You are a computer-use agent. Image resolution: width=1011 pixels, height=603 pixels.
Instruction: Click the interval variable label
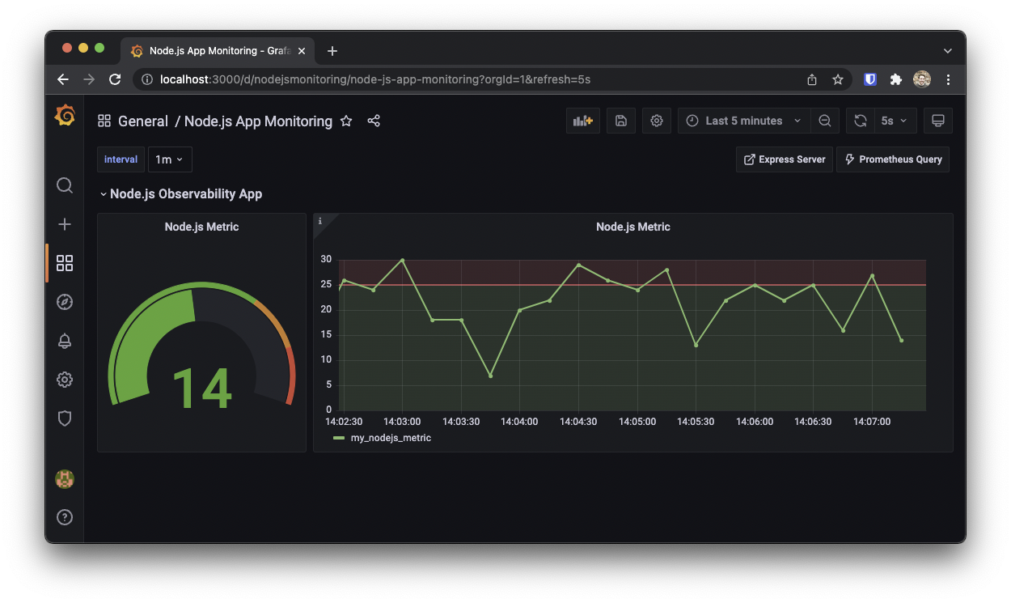point(121,159)
